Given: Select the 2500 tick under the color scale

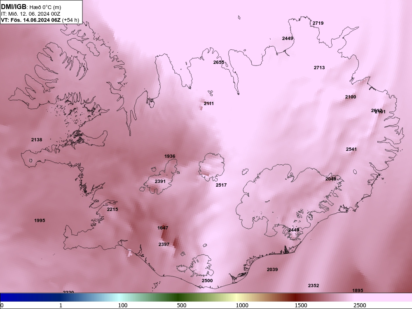Looking at the screenshot, I should pyautogui.click(x=360, y=305).
